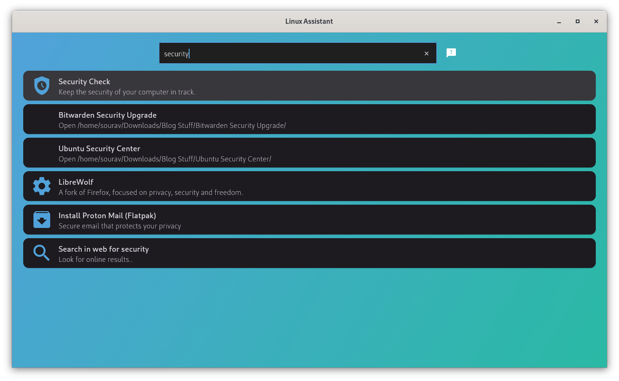Screen dimensions: 619x381
Task: Click the "Linux Assistant" title bar text
Action: click(x=309, y=21)
